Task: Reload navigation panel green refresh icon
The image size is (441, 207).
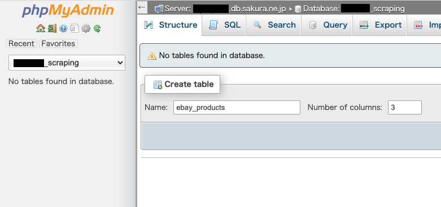Action: (97, 28)
